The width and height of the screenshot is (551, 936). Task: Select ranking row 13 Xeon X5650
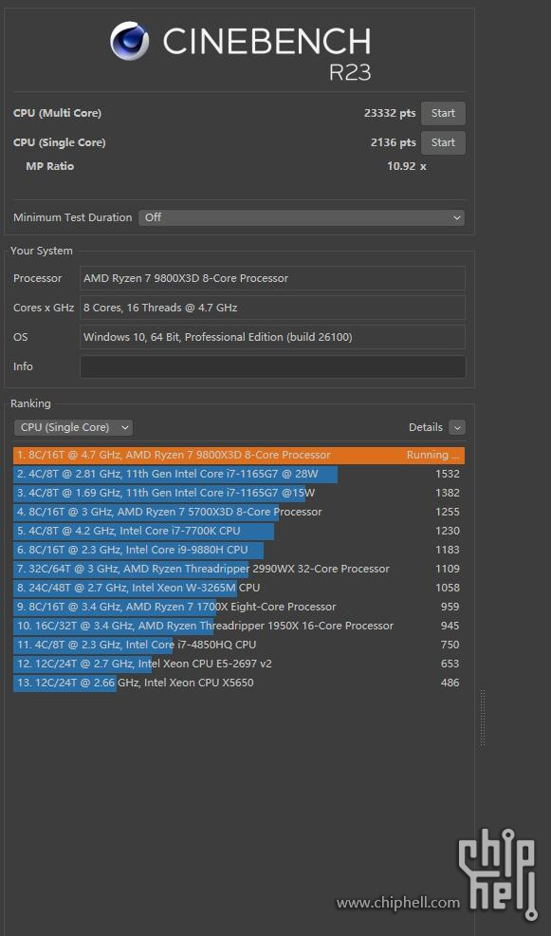coord(239,683)
